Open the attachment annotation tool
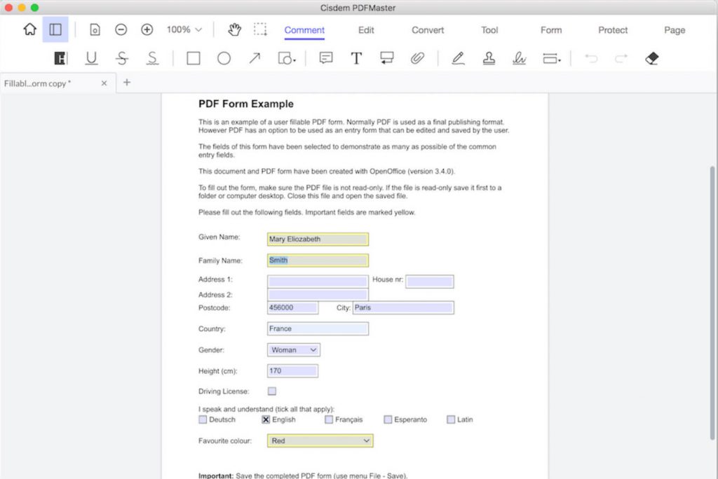The image size is (718, 479). [418, 59]
